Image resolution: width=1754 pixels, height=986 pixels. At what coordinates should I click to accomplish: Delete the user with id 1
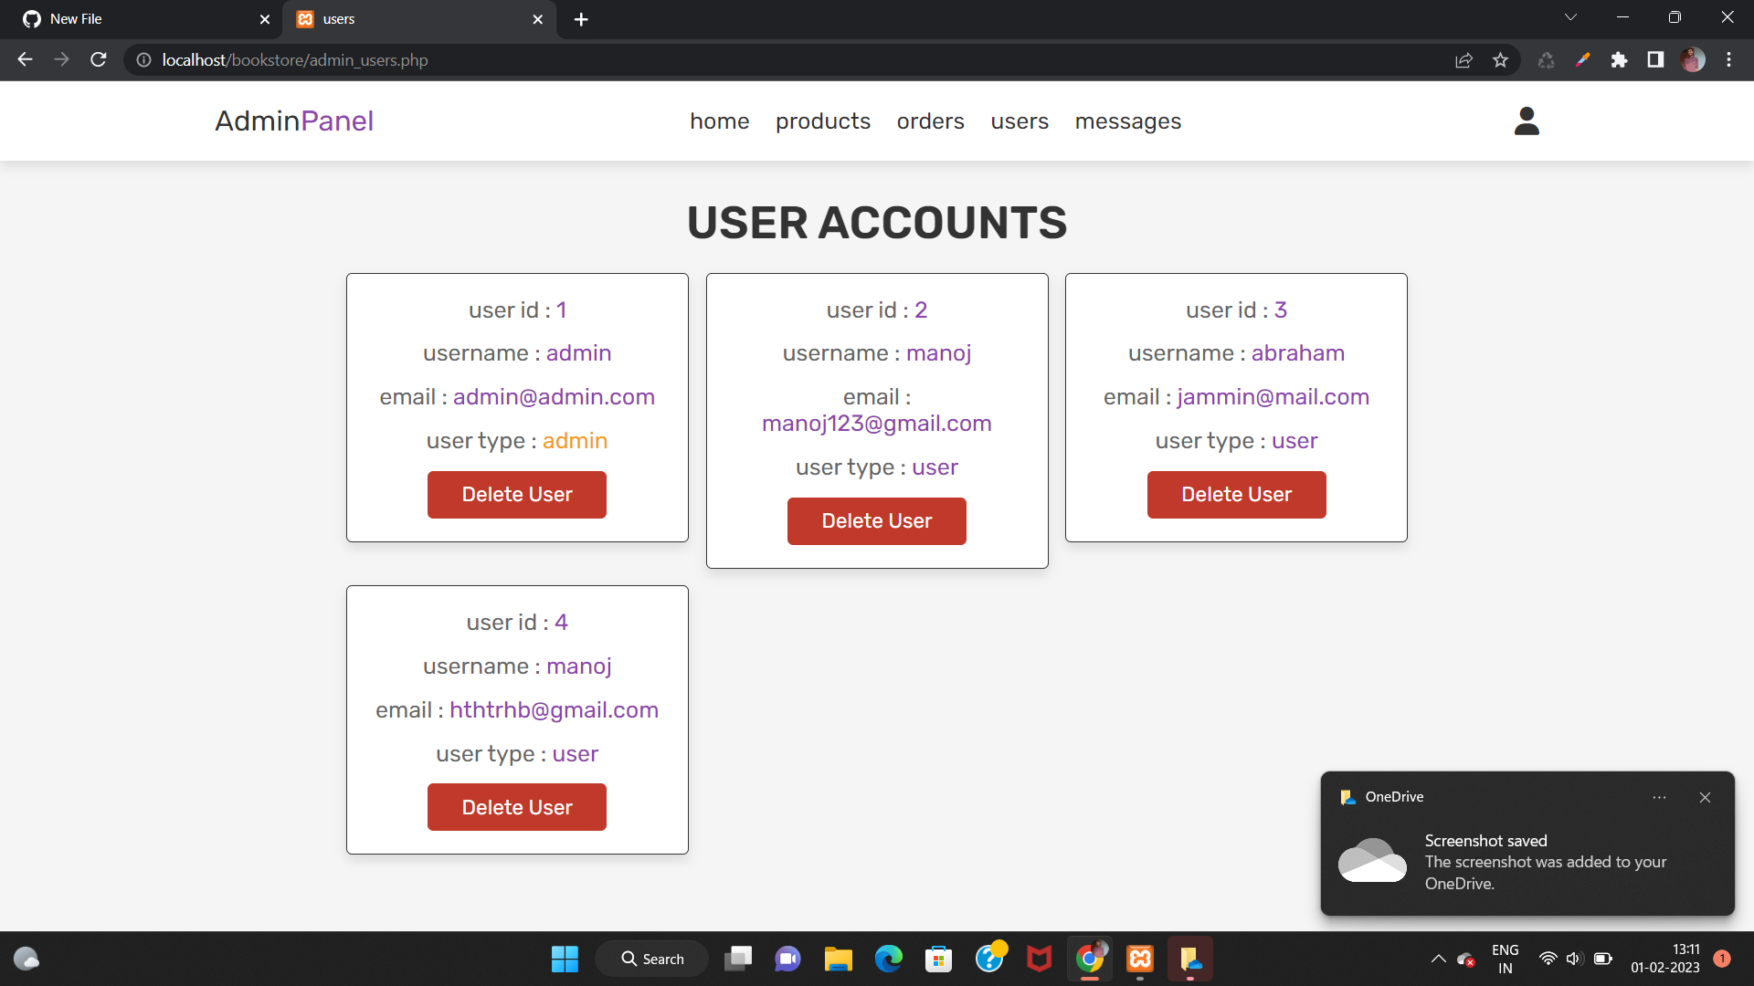pos(517,494)
